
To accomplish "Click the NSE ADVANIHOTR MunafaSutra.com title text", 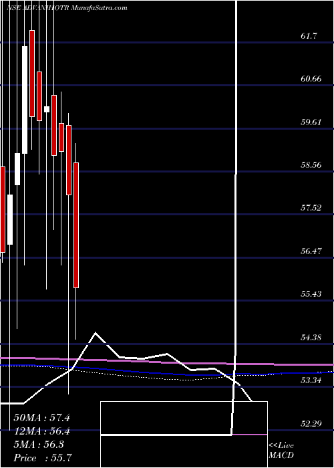I will (x=67, y=8).
